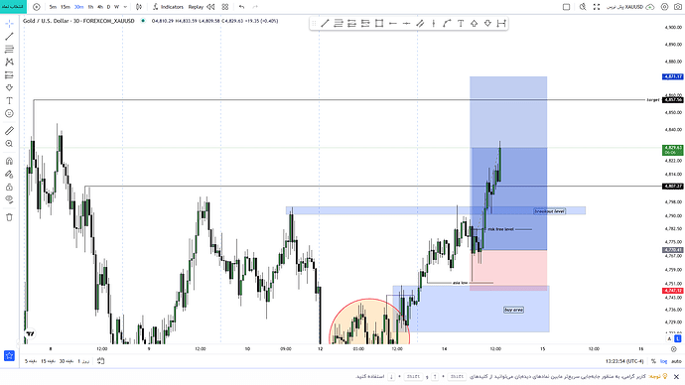
Task: Open the candle chart type selector
Action: (x=139, y=7)
